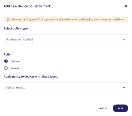The height and width of the screenshot is (116, 132).
Task: Open the Select labels dropdown field
Action: coord(66,87)
